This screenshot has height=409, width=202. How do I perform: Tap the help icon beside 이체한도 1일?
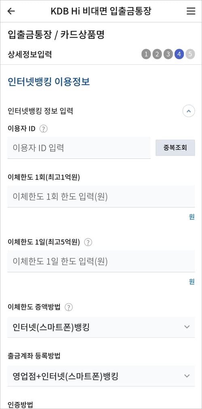click(88, 242)
